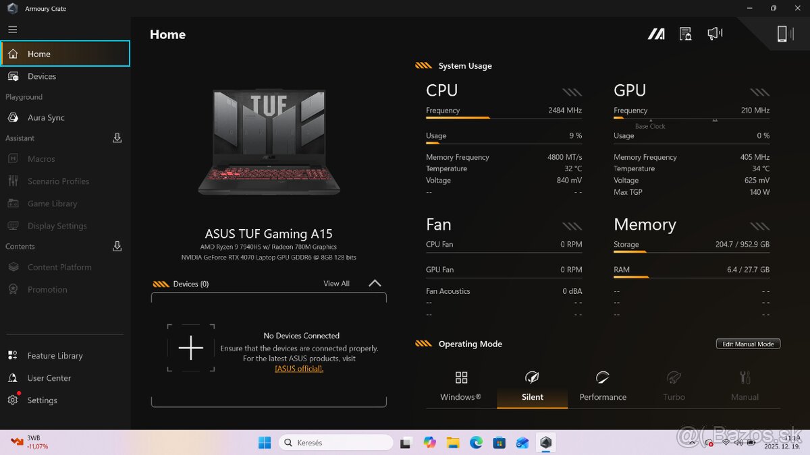Open the ASUS official link
Viewport: 810px width, 455px height.
pos(299,369)
